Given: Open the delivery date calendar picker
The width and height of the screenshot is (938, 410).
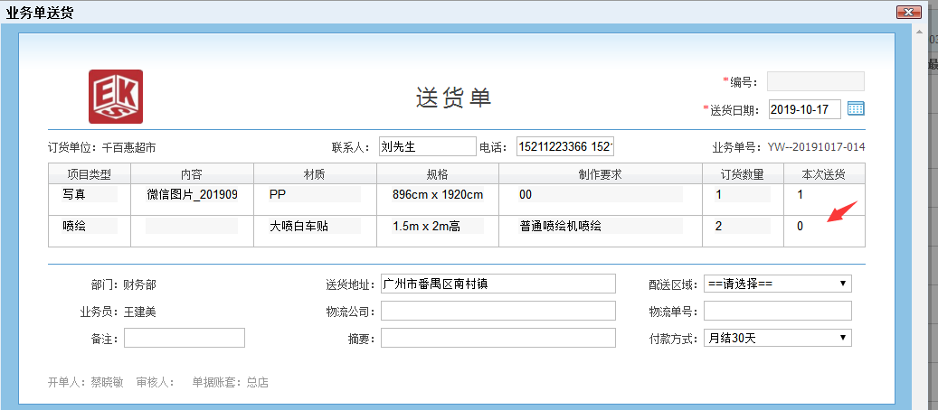Looking at the screenshot, I should [856, 109].
